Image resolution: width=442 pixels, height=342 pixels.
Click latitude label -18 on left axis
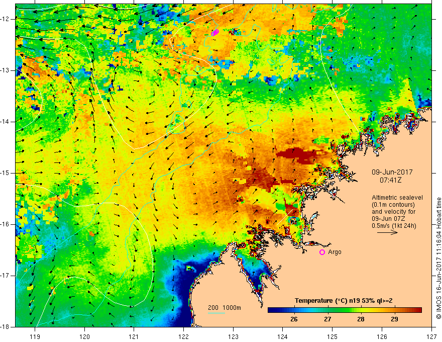click(x=5, y=327)
